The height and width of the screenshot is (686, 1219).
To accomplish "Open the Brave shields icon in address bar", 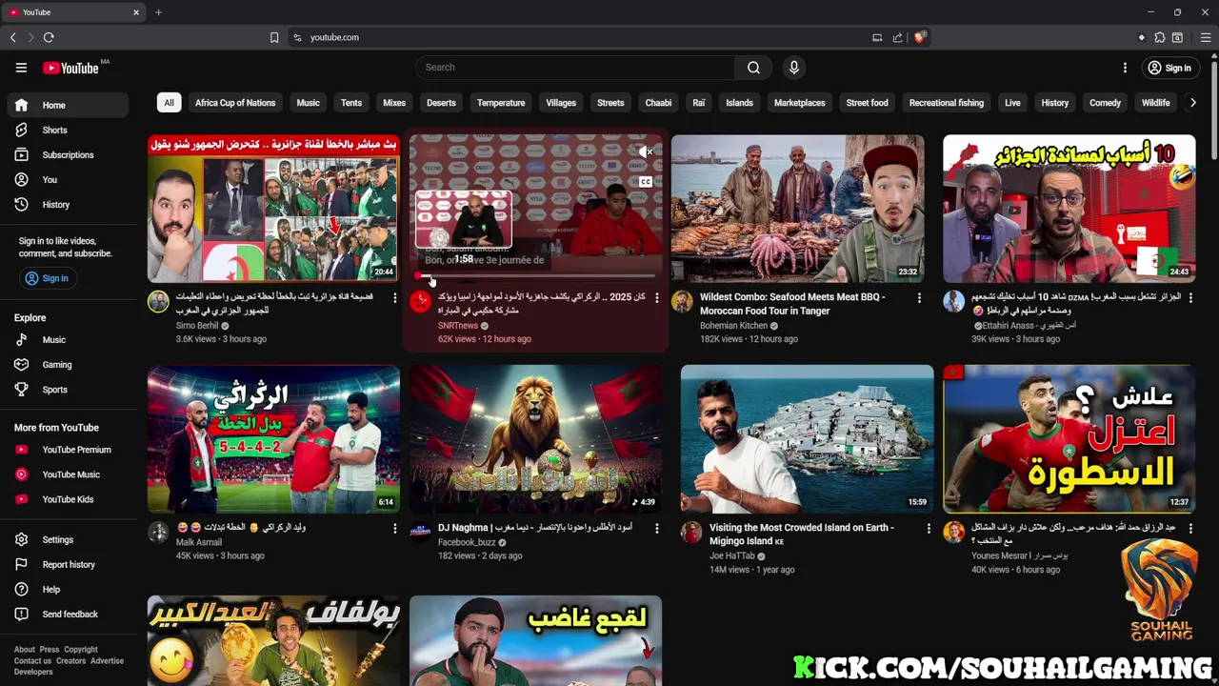I will 919,37.
